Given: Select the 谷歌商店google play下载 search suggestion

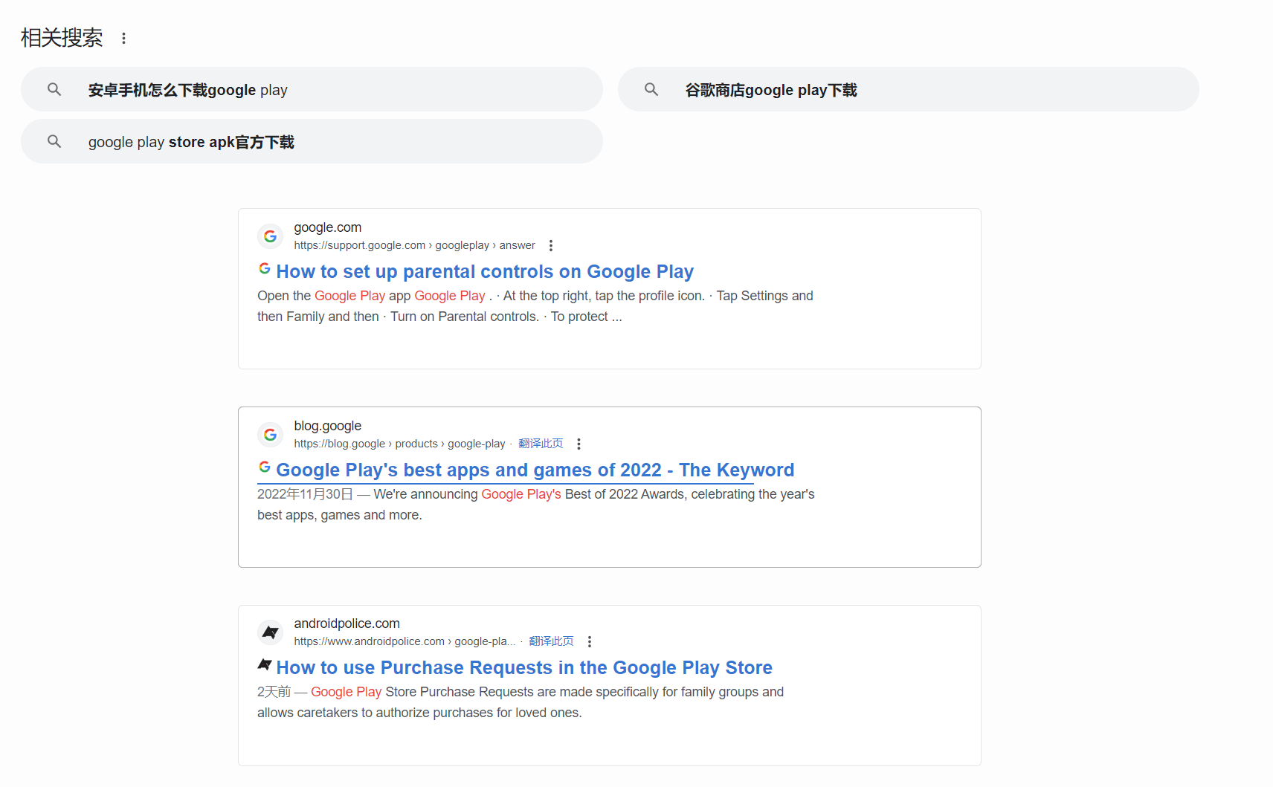Looking at the screenshot, I should tap(771, 89).
